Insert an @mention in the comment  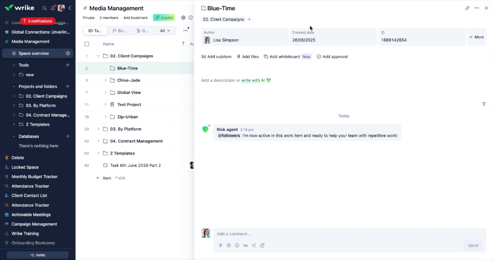229,245
